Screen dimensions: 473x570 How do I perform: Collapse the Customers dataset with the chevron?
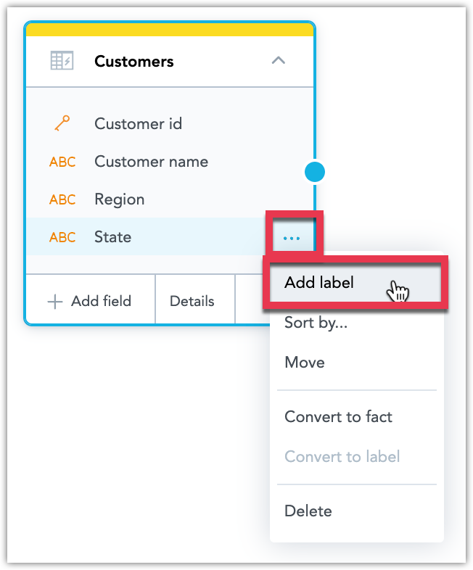click(x=279, y=60)
